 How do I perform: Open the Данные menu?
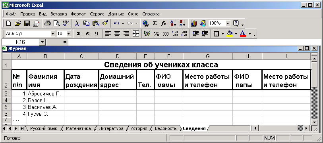point(116,14)
